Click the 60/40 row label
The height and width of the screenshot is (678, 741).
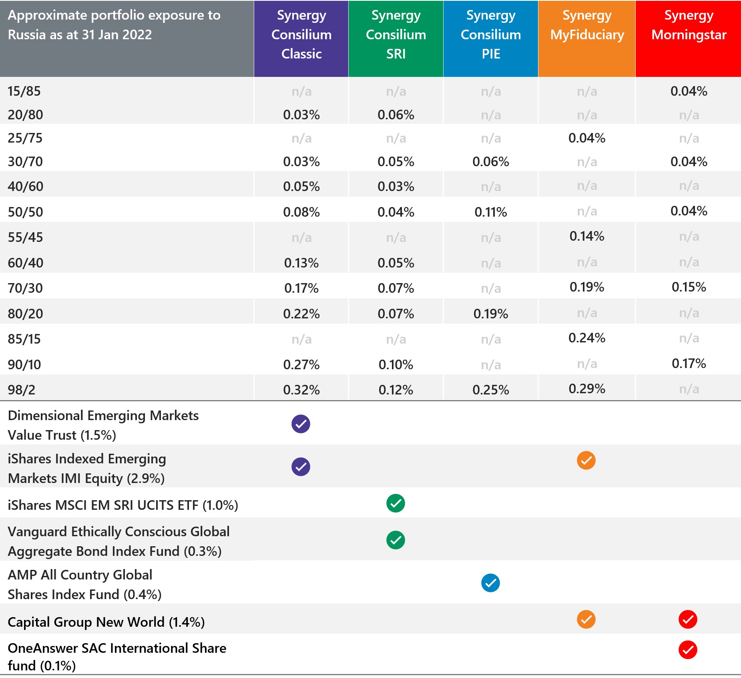[x=25, y=263]
